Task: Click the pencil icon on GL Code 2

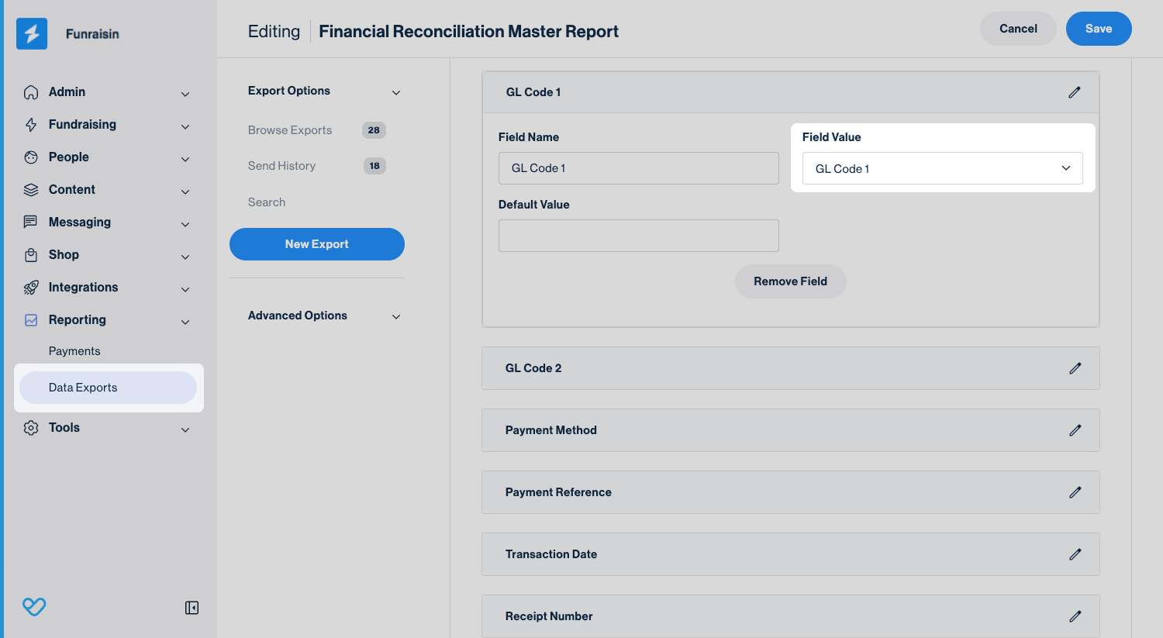Action: pyautogui.click(x=1075, y=368)
